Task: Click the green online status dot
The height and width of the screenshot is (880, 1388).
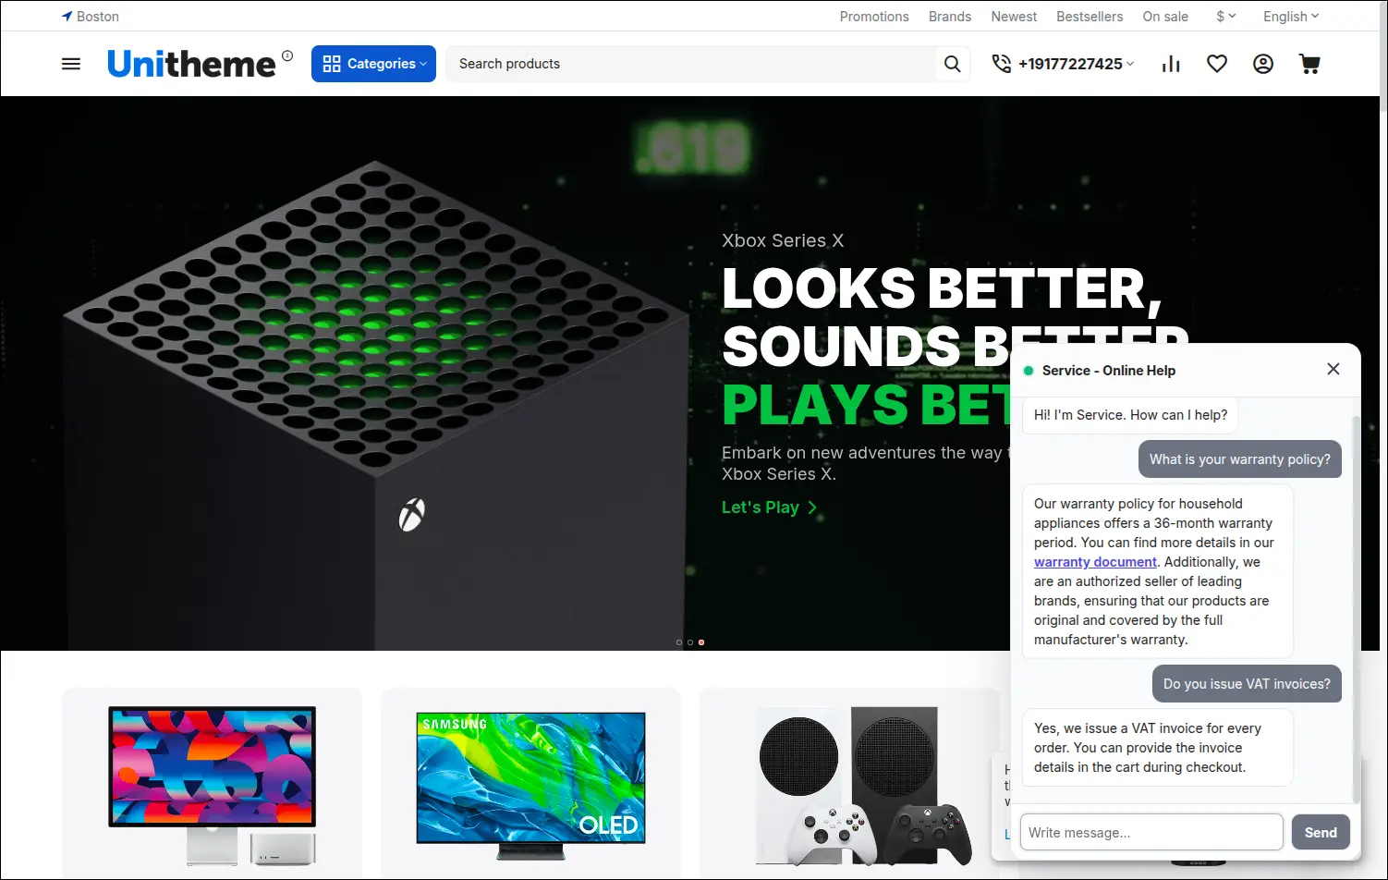Action: 1029,371
